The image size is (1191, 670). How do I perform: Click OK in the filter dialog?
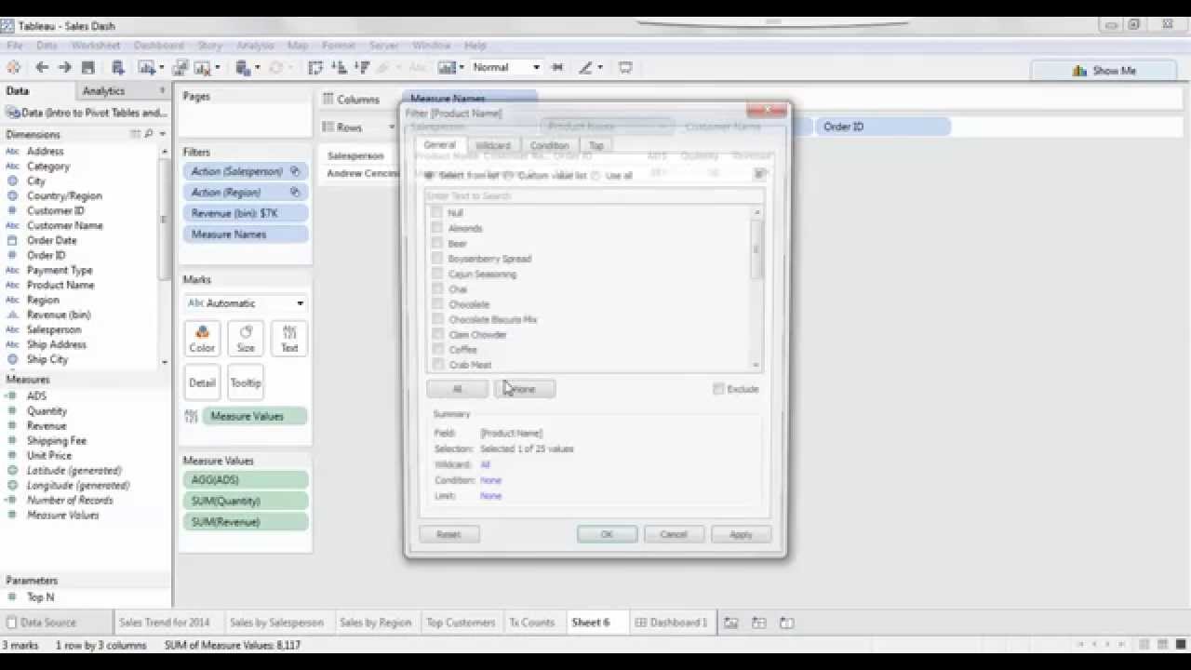click(x=607, y=534)
